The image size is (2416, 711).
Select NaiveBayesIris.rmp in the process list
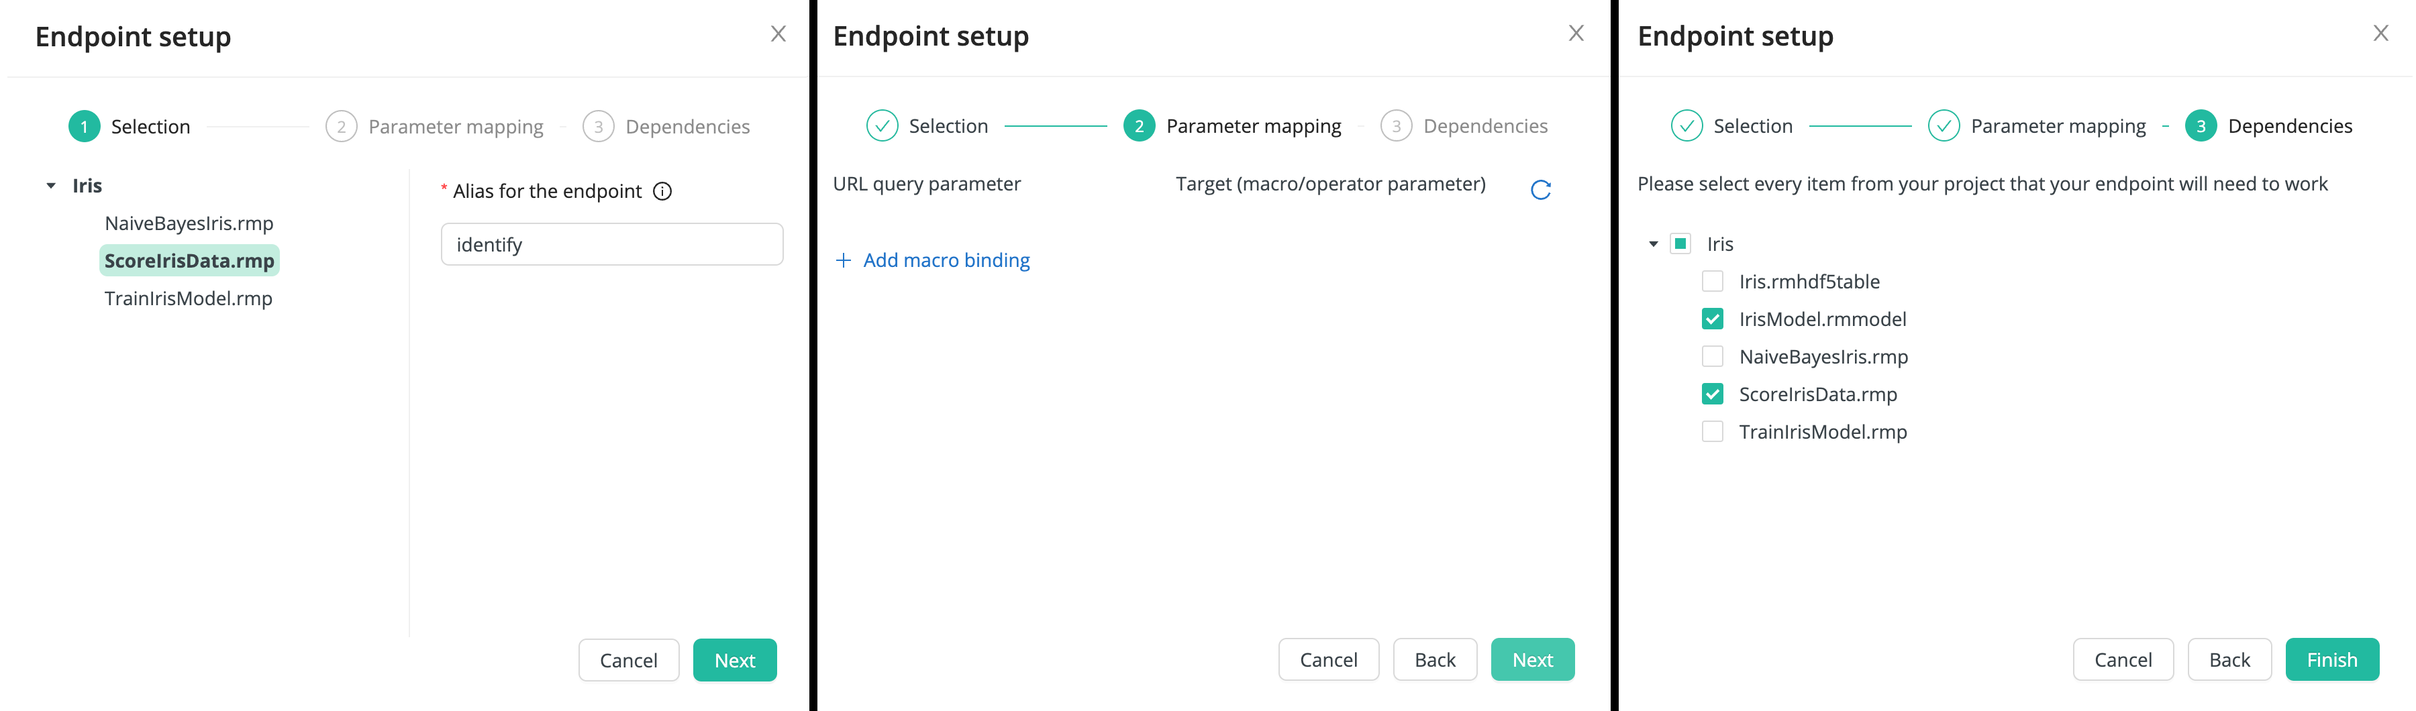(x=189, y=223)
